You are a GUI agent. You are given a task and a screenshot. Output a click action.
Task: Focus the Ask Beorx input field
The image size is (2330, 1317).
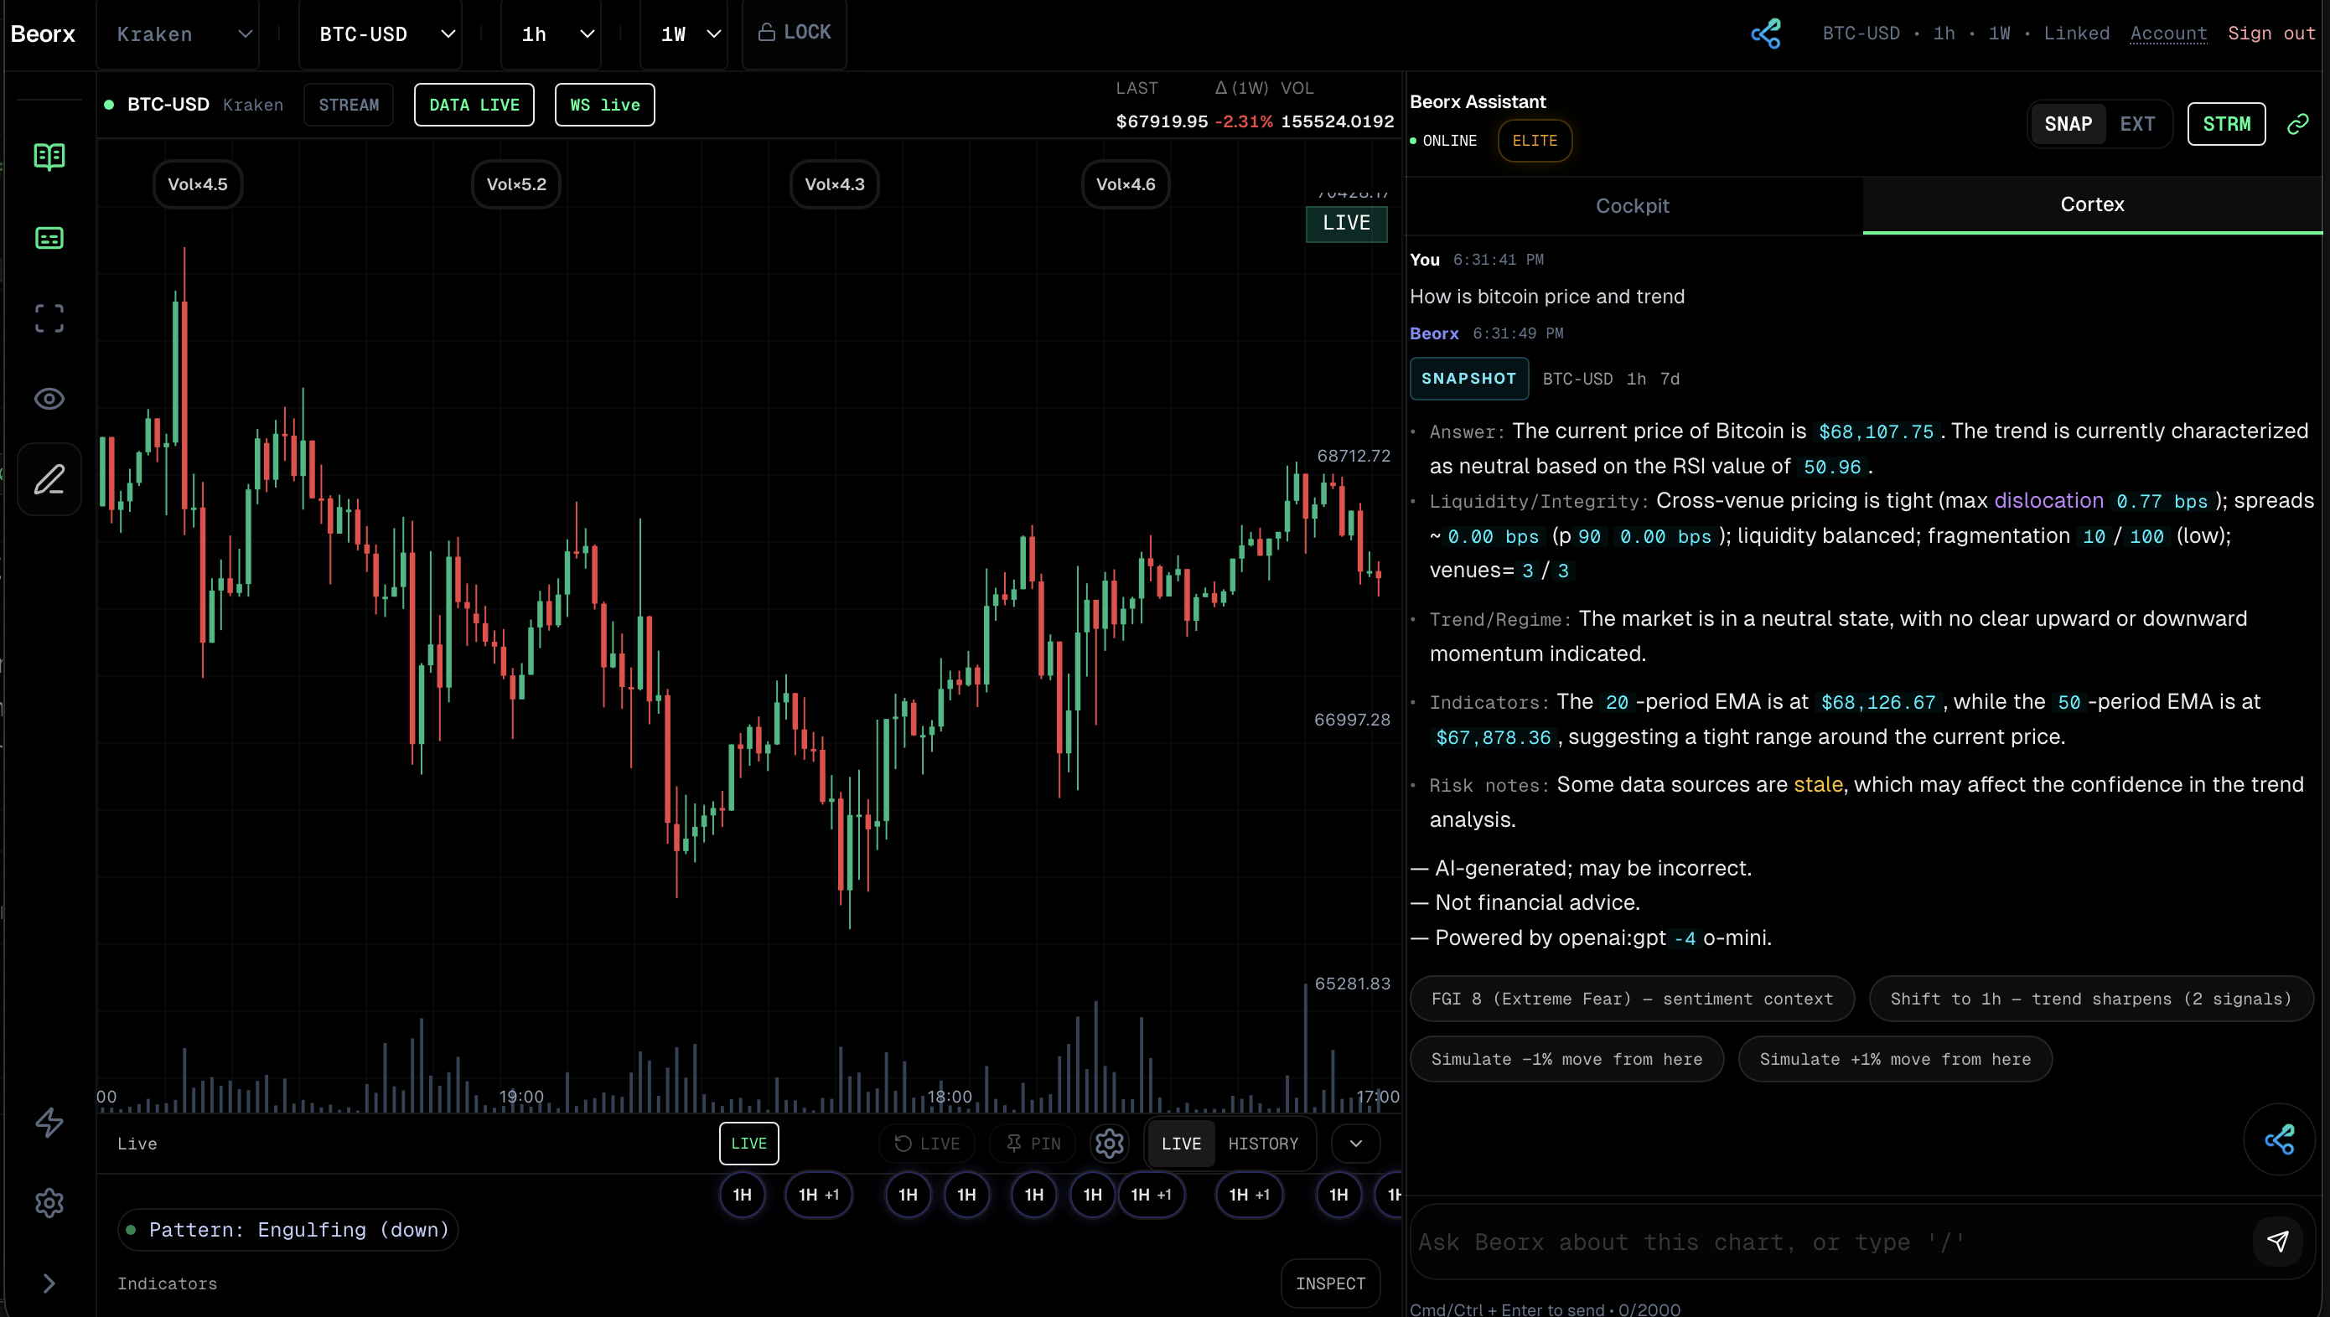point(1828,1241)
